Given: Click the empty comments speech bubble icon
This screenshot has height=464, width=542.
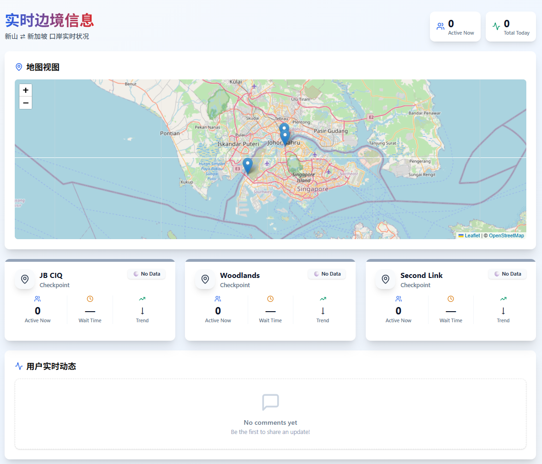Looking at the screenshot, I should [271, 402].
